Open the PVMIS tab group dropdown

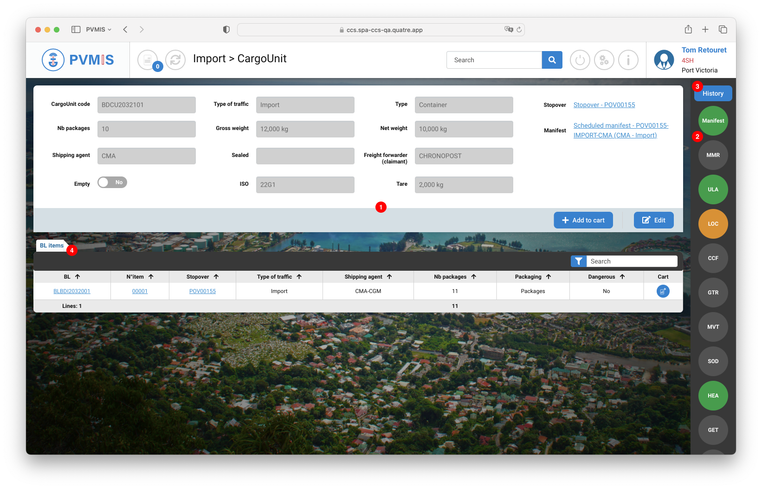click(98, 30)
